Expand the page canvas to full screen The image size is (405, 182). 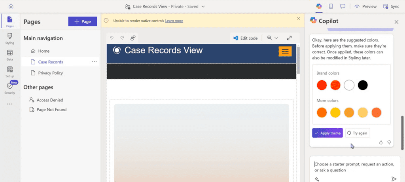click(x=289, y=38)
